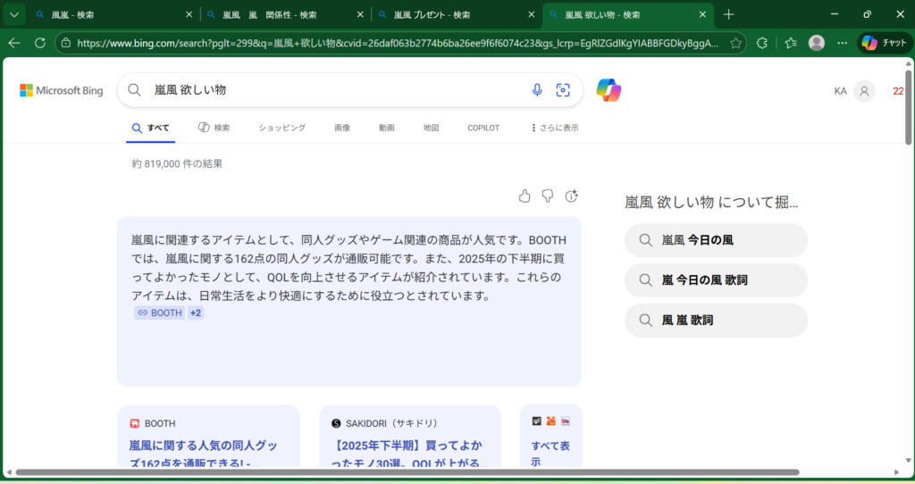Open Copilot via the colorful logo

tap(609, 90)
